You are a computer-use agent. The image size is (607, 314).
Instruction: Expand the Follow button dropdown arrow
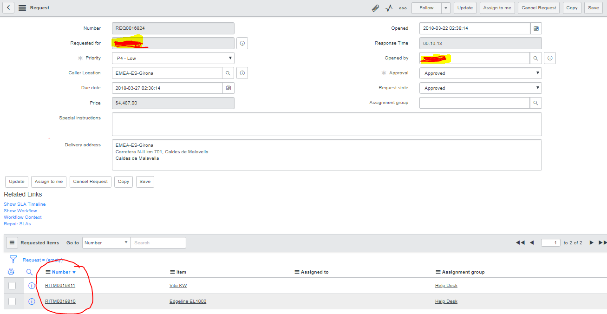pos(445,8)
